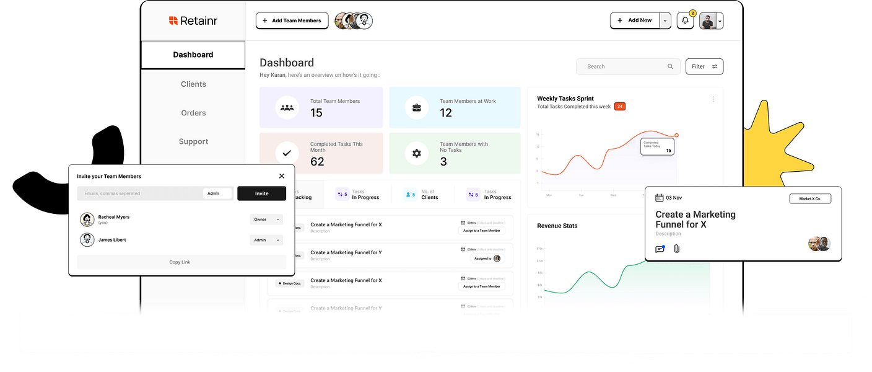
Task: Open notifications bell icon
Action: [685, 20]
